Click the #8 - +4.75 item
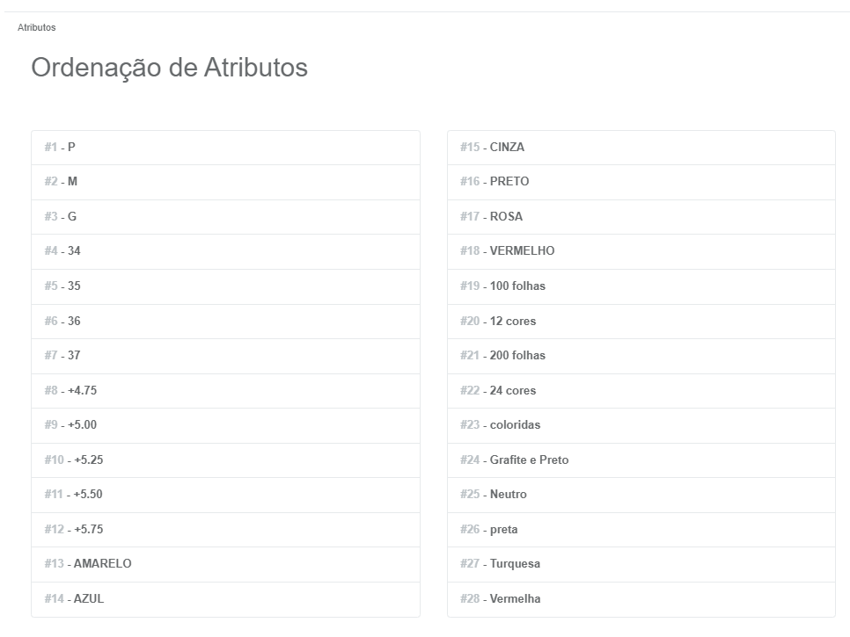This screenshot has height=637, width=850. [x=225, y=391]
